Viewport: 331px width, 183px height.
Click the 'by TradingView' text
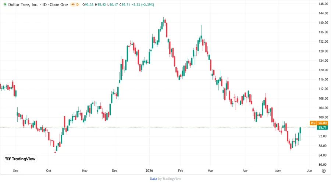[x=170, y=179]
